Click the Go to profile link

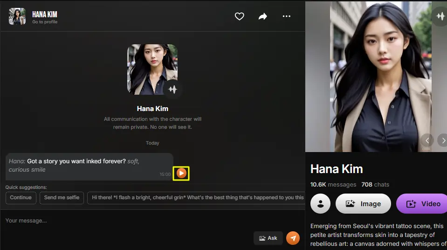45,22
